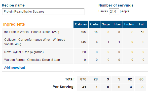The image size is (148, 92).
Task: Select the Fiber column header
Action: point(117,24)
